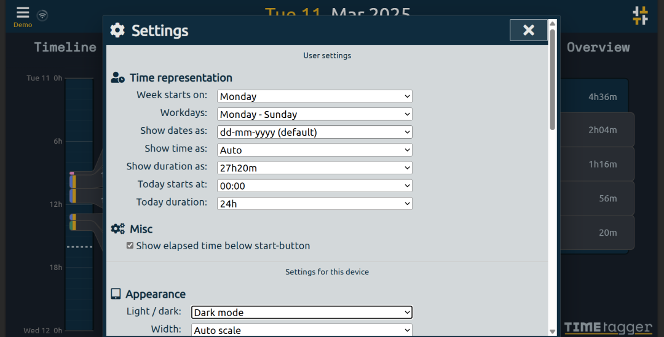The height and width of the screenshot is (337, 664).
Task: Click the Appearance tablet icon
Action: (x=116, y=294)
